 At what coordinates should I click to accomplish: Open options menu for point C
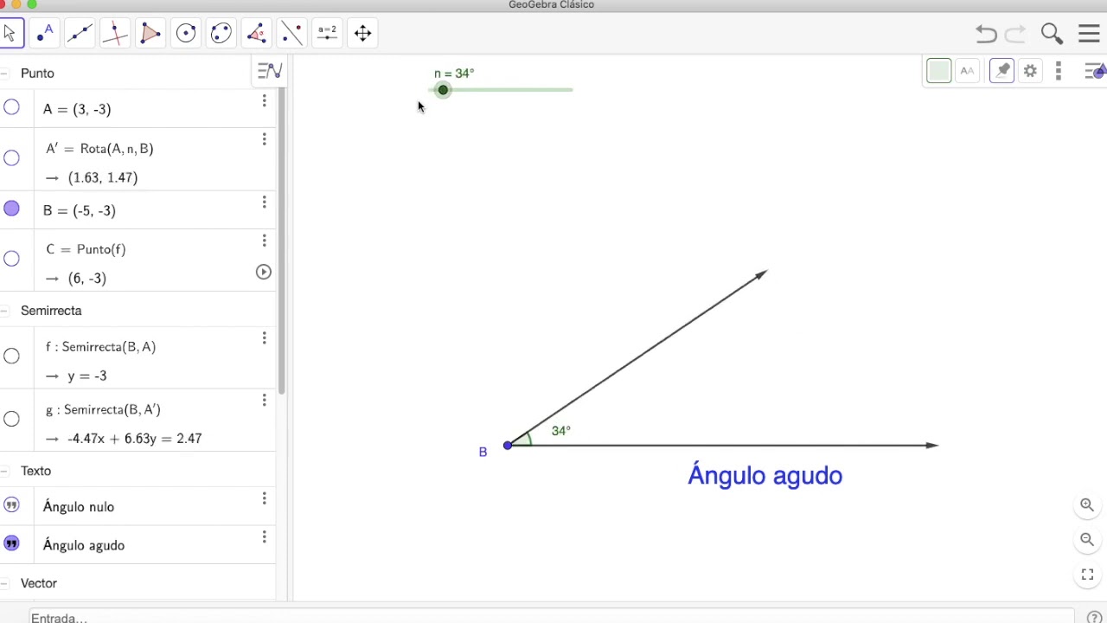point(264,241)
